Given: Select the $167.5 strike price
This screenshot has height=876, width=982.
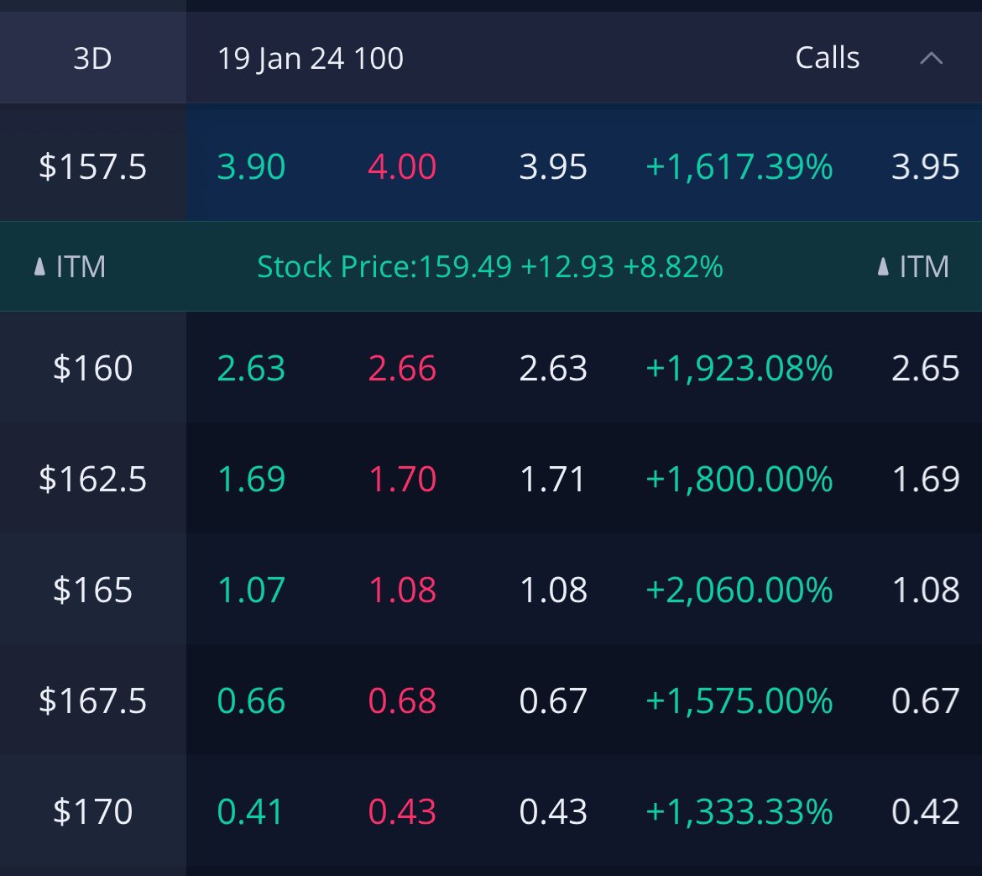Looking at the screenshot, I should 92,700.
